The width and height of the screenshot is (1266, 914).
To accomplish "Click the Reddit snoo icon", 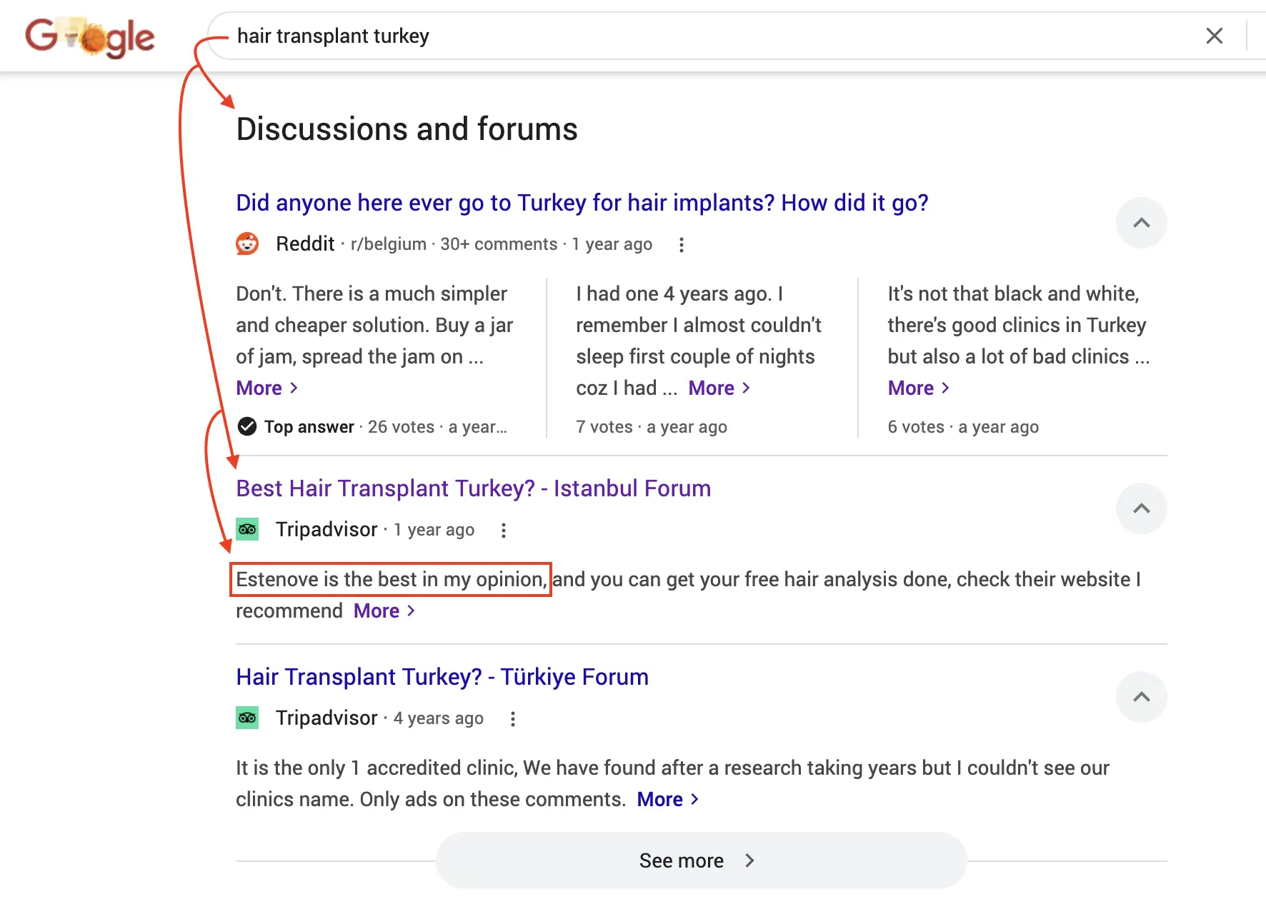I will click(247, 243).
